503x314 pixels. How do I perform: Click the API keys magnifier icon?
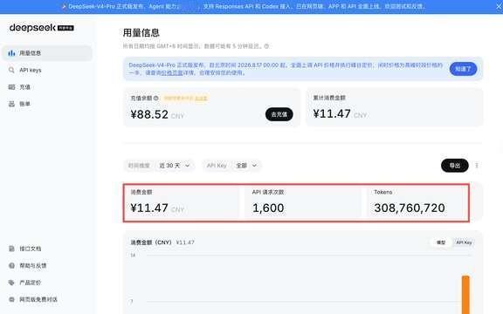tap(11, 70)
